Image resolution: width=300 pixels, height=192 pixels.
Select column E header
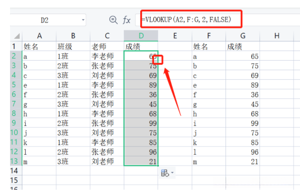[x=175, y=36]
